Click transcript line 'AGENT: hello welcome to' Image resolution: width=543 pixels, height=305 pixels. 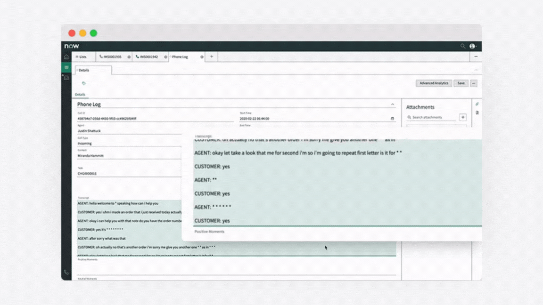point(118,204)
